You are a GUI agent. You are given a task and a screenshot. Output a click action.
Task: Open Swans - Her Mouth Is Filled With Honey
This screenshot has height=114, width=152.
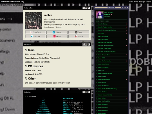[107, 89]
